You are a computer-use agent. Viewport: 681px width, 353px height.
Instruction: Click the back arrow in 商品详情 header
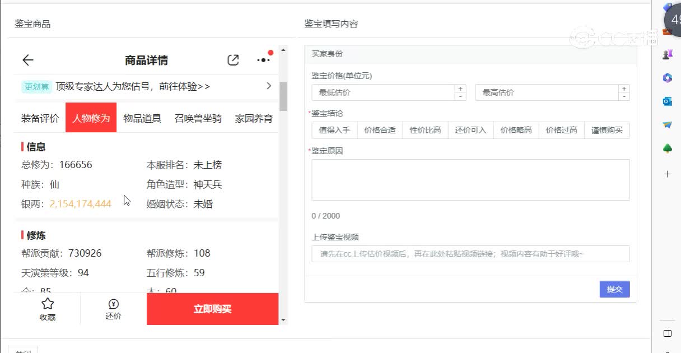click(28, 61)
